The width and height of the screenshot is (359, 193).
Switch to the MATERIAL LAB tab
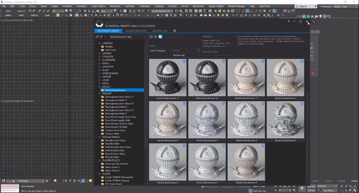(160, 31)
